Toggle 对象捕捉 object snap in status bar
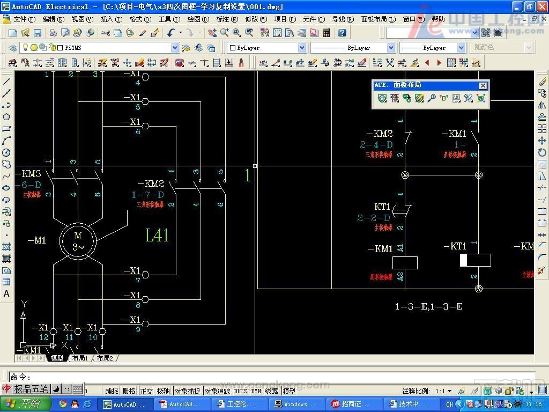This screenshot has width=549, height=412. [187, 391]
